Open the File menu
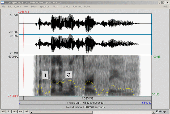Viewport: 170px width, 114px height. pyautogui.click(x=3, y=6)
